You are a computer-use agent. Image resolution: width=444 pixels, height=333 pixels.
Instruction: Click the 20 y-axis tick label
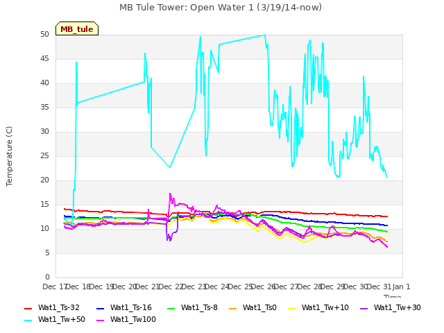click(44, 180)
